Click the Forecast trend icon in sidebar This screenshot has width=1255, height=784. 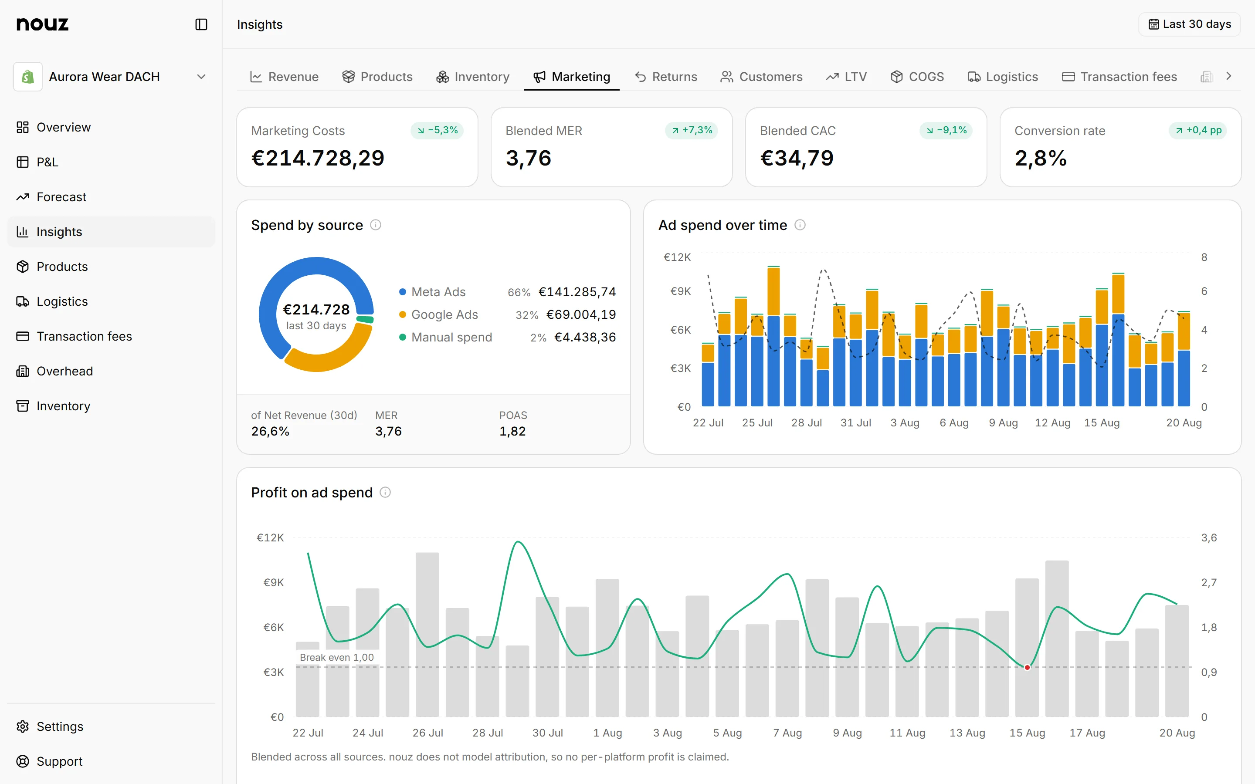(22, 197)
